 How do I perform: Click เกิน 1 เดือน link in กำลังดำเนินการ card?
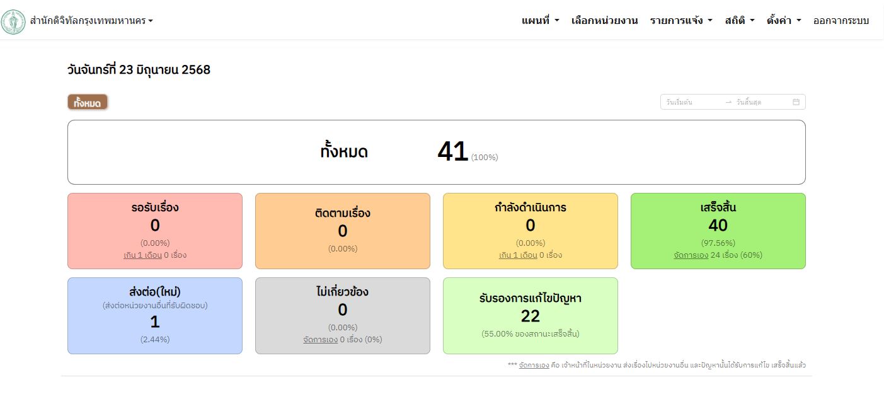(518, 255)
